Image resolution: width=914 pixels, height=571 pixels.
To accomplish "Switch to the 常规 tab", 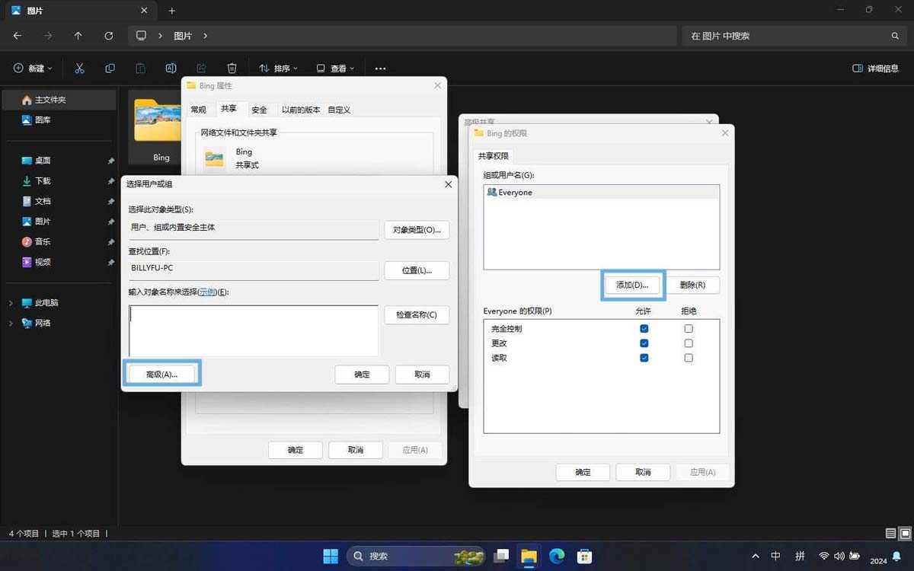I will (x=198, y=110).
